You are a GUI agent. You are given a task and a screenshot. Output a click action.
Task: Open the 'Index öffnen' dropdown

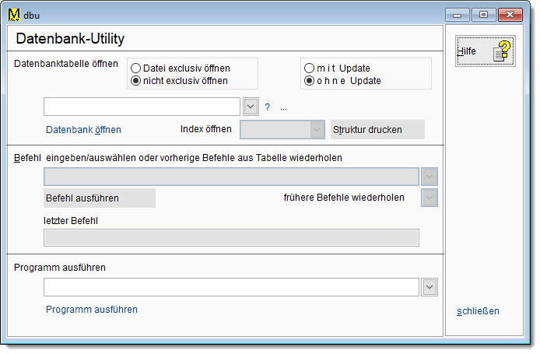(316, 129)
